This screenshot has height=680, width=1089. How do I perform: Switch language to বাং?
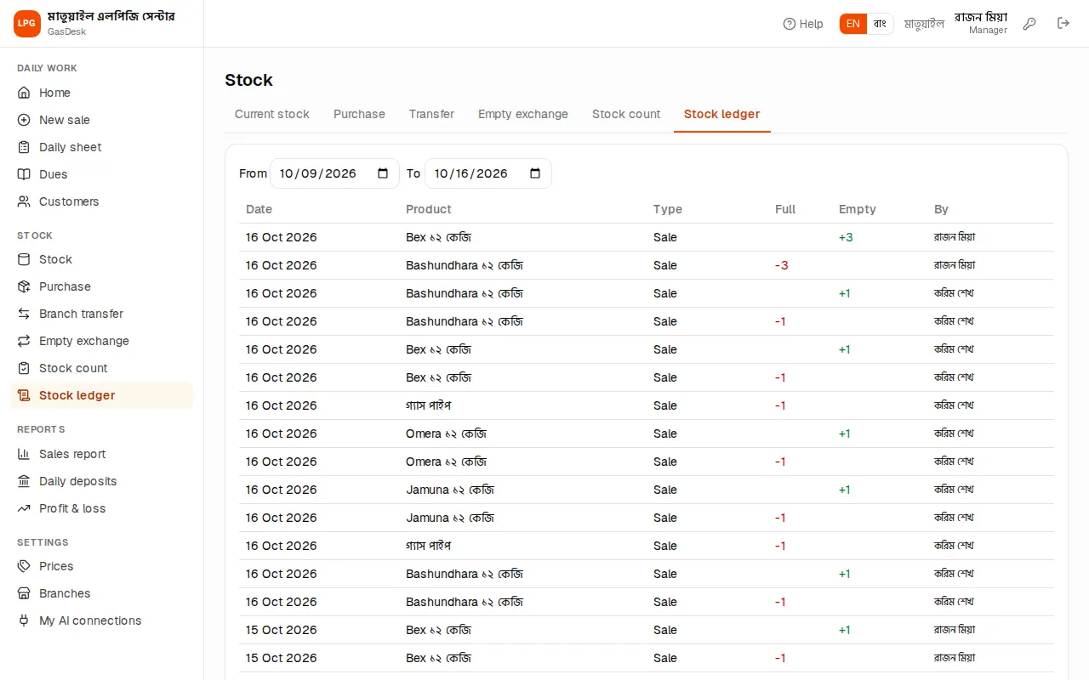coord(880,24)
